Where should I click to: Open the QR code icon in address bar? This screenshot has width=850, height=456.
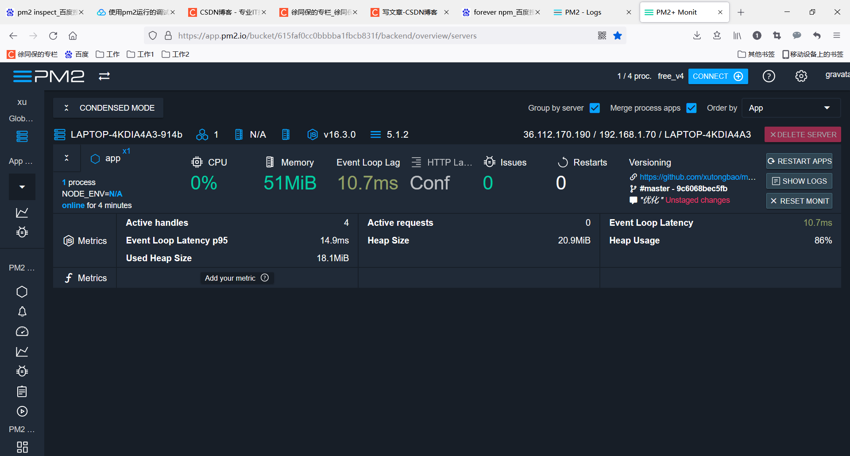[x=602, y=35]
